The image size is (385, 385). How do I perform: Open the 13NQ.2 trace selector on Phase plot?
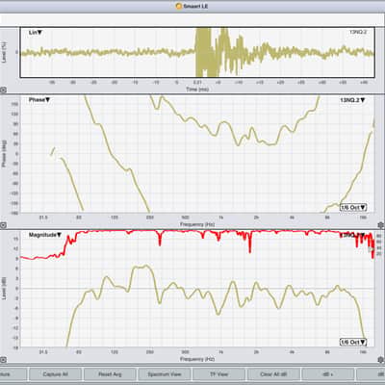(x=352, y=100)
